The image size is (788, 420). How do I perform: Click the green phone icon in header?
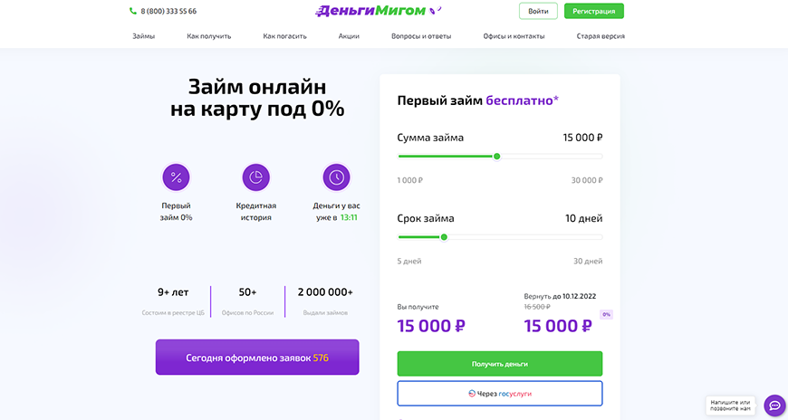point(133,12)
